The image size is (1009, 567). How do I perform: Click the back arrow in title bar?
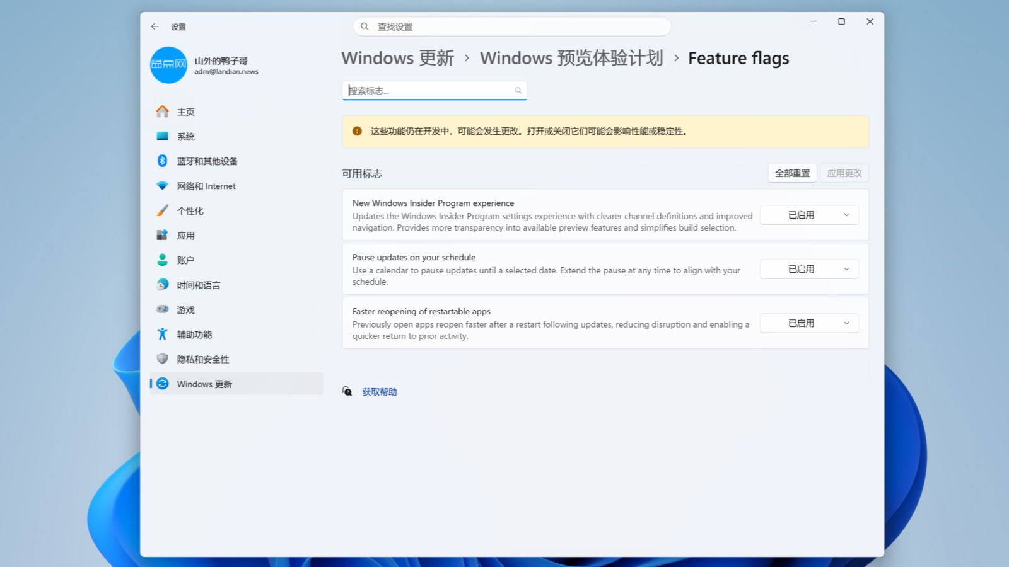(x=155, y=26)
